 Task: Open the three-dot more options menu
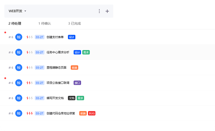99,11
